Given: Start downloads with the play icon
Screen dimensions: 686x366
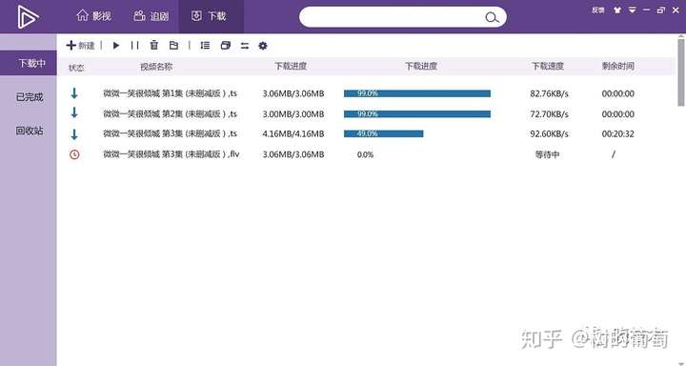Looking at the screenshot, I should click(x=116, y=45).
